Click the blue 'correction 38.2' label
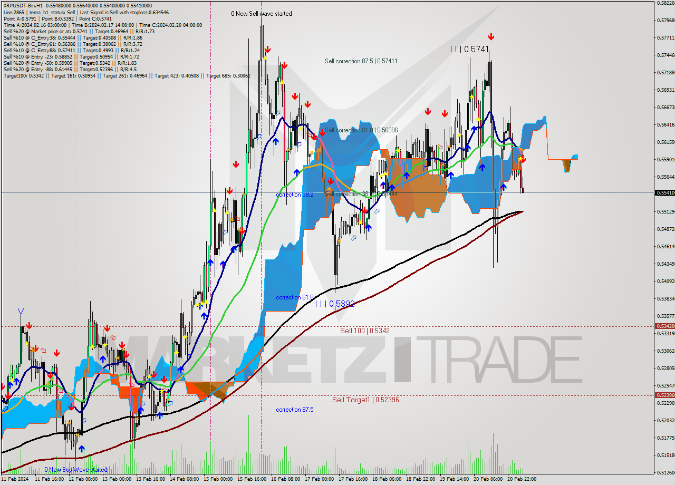This screenshot has width=675, height=485. (295, 195)
